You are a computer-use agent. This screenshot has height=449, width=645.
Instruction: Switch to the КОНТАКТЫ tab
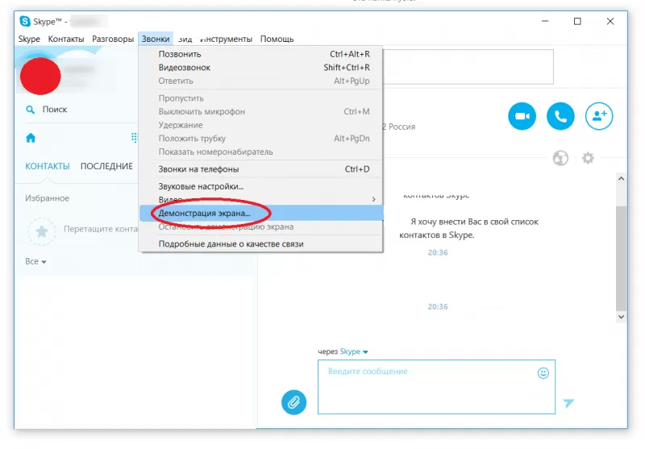(48, 166)
